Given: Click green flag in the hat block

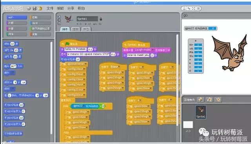Looking at the screenshot, I should coord(67,44).
